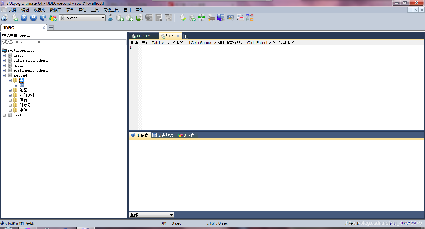This screenshot has height=229, width=425.
Task: Add a new connection tab next to JDBC
Action: [51, 28]
